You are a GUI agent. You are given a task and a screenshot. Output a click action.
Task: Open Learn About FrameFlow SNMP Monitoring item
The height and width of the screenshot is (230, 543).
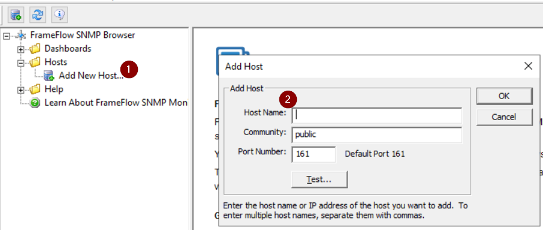tap(116, 103)
